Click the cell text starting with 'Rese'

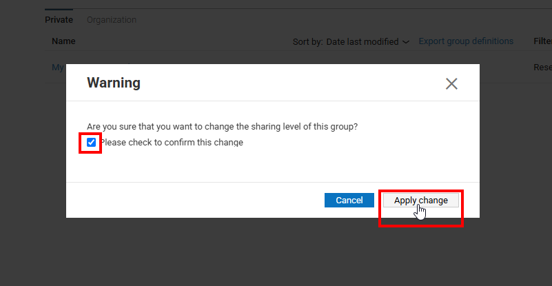[542, 68]
